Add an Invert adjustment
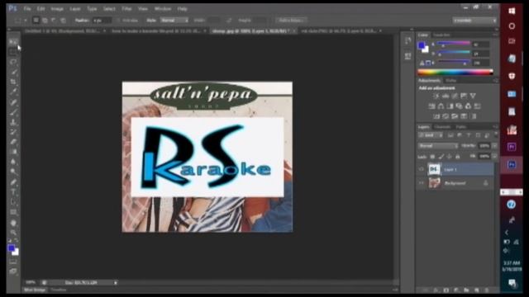 tap(436, 116)
